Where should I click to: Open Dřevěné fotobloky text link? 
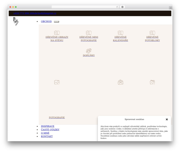pyautogui.click(x=152, y=39)
